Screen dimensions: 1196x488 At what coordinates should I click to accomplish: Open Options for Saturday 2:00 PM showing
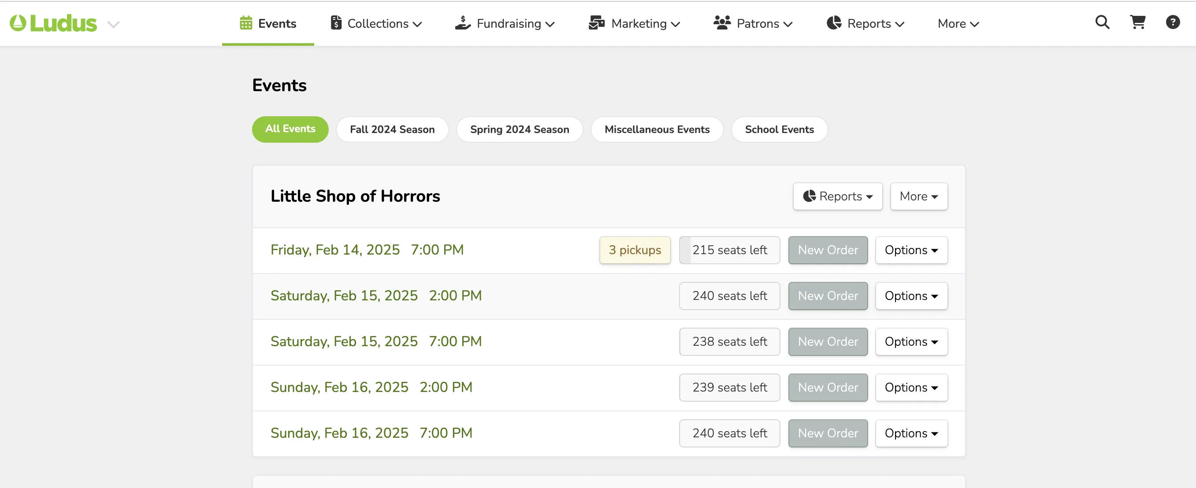pos(911,296)
